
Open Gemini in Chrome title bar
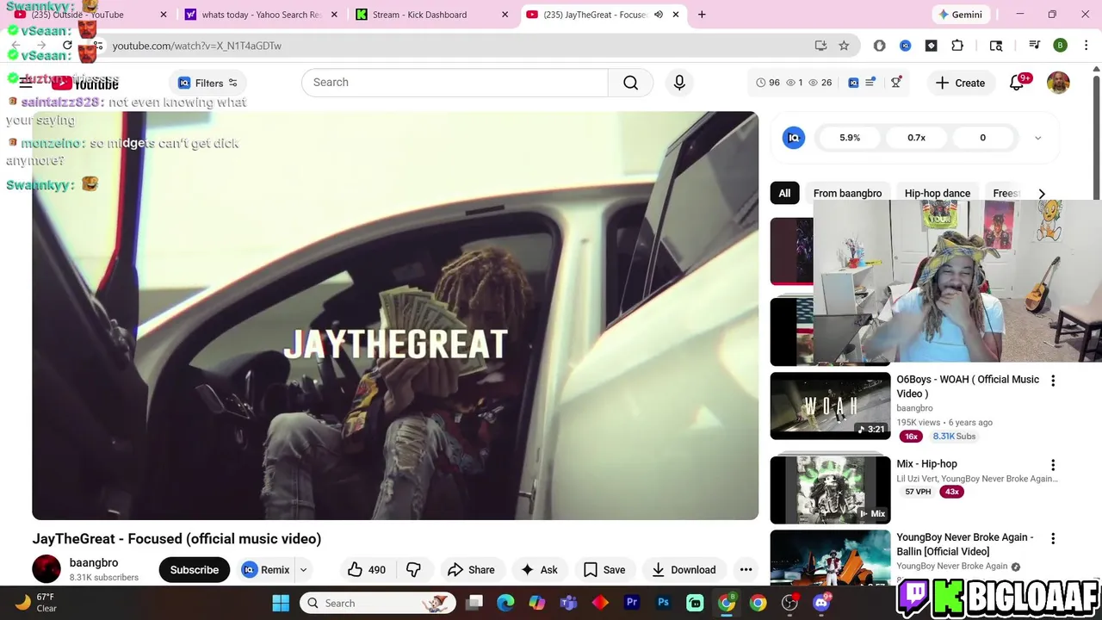961,15
